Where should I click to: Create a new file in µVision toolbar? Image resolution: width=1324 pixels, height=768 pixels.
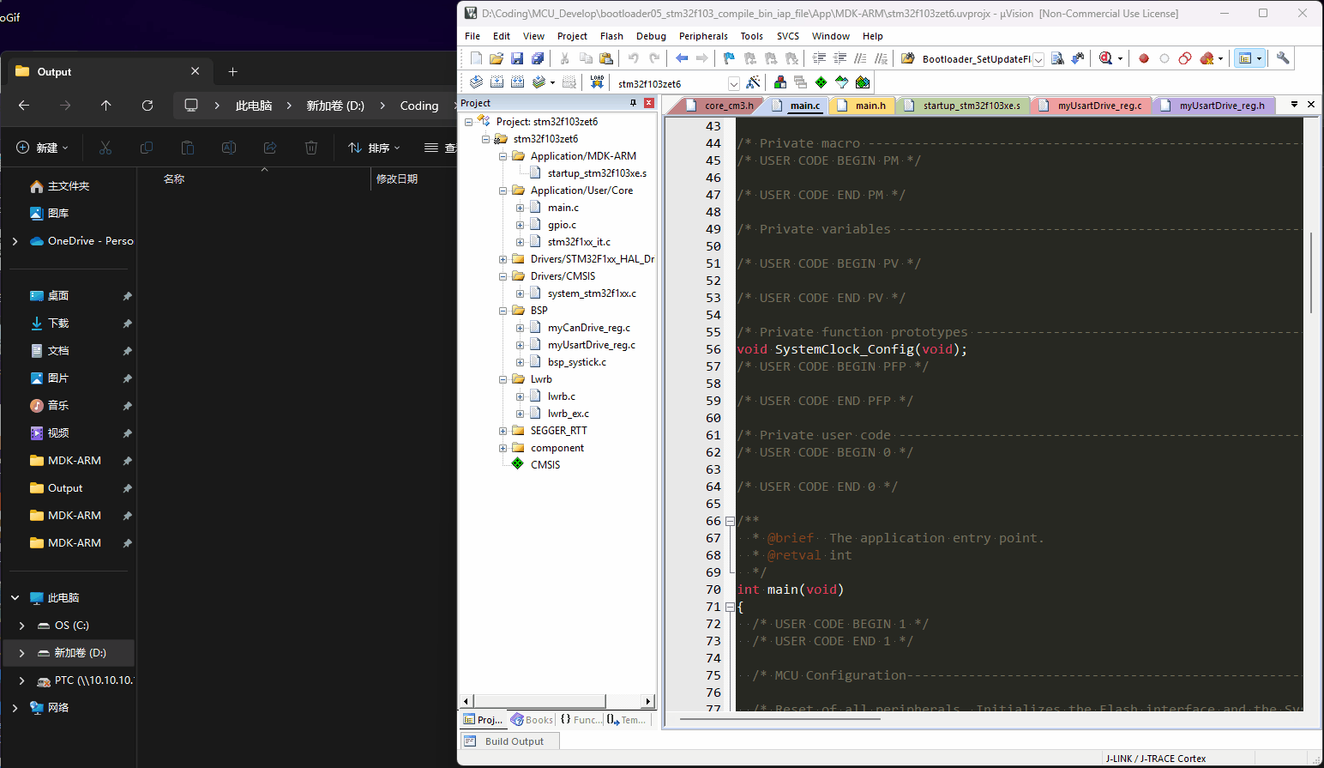[x=476, y=58]
